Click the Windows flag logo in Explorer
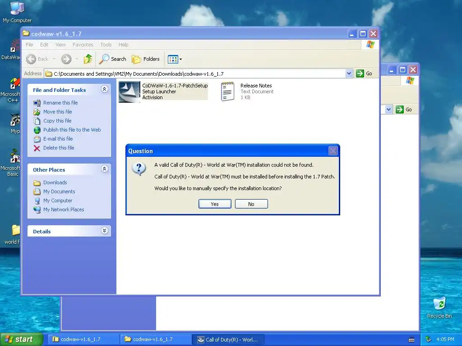The width and height of the screenshot is (462, 346). click(370, 45)
